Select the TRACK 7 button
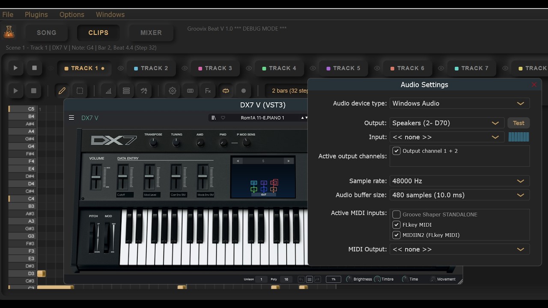548x308 pixels. click(x=471, y=68)
